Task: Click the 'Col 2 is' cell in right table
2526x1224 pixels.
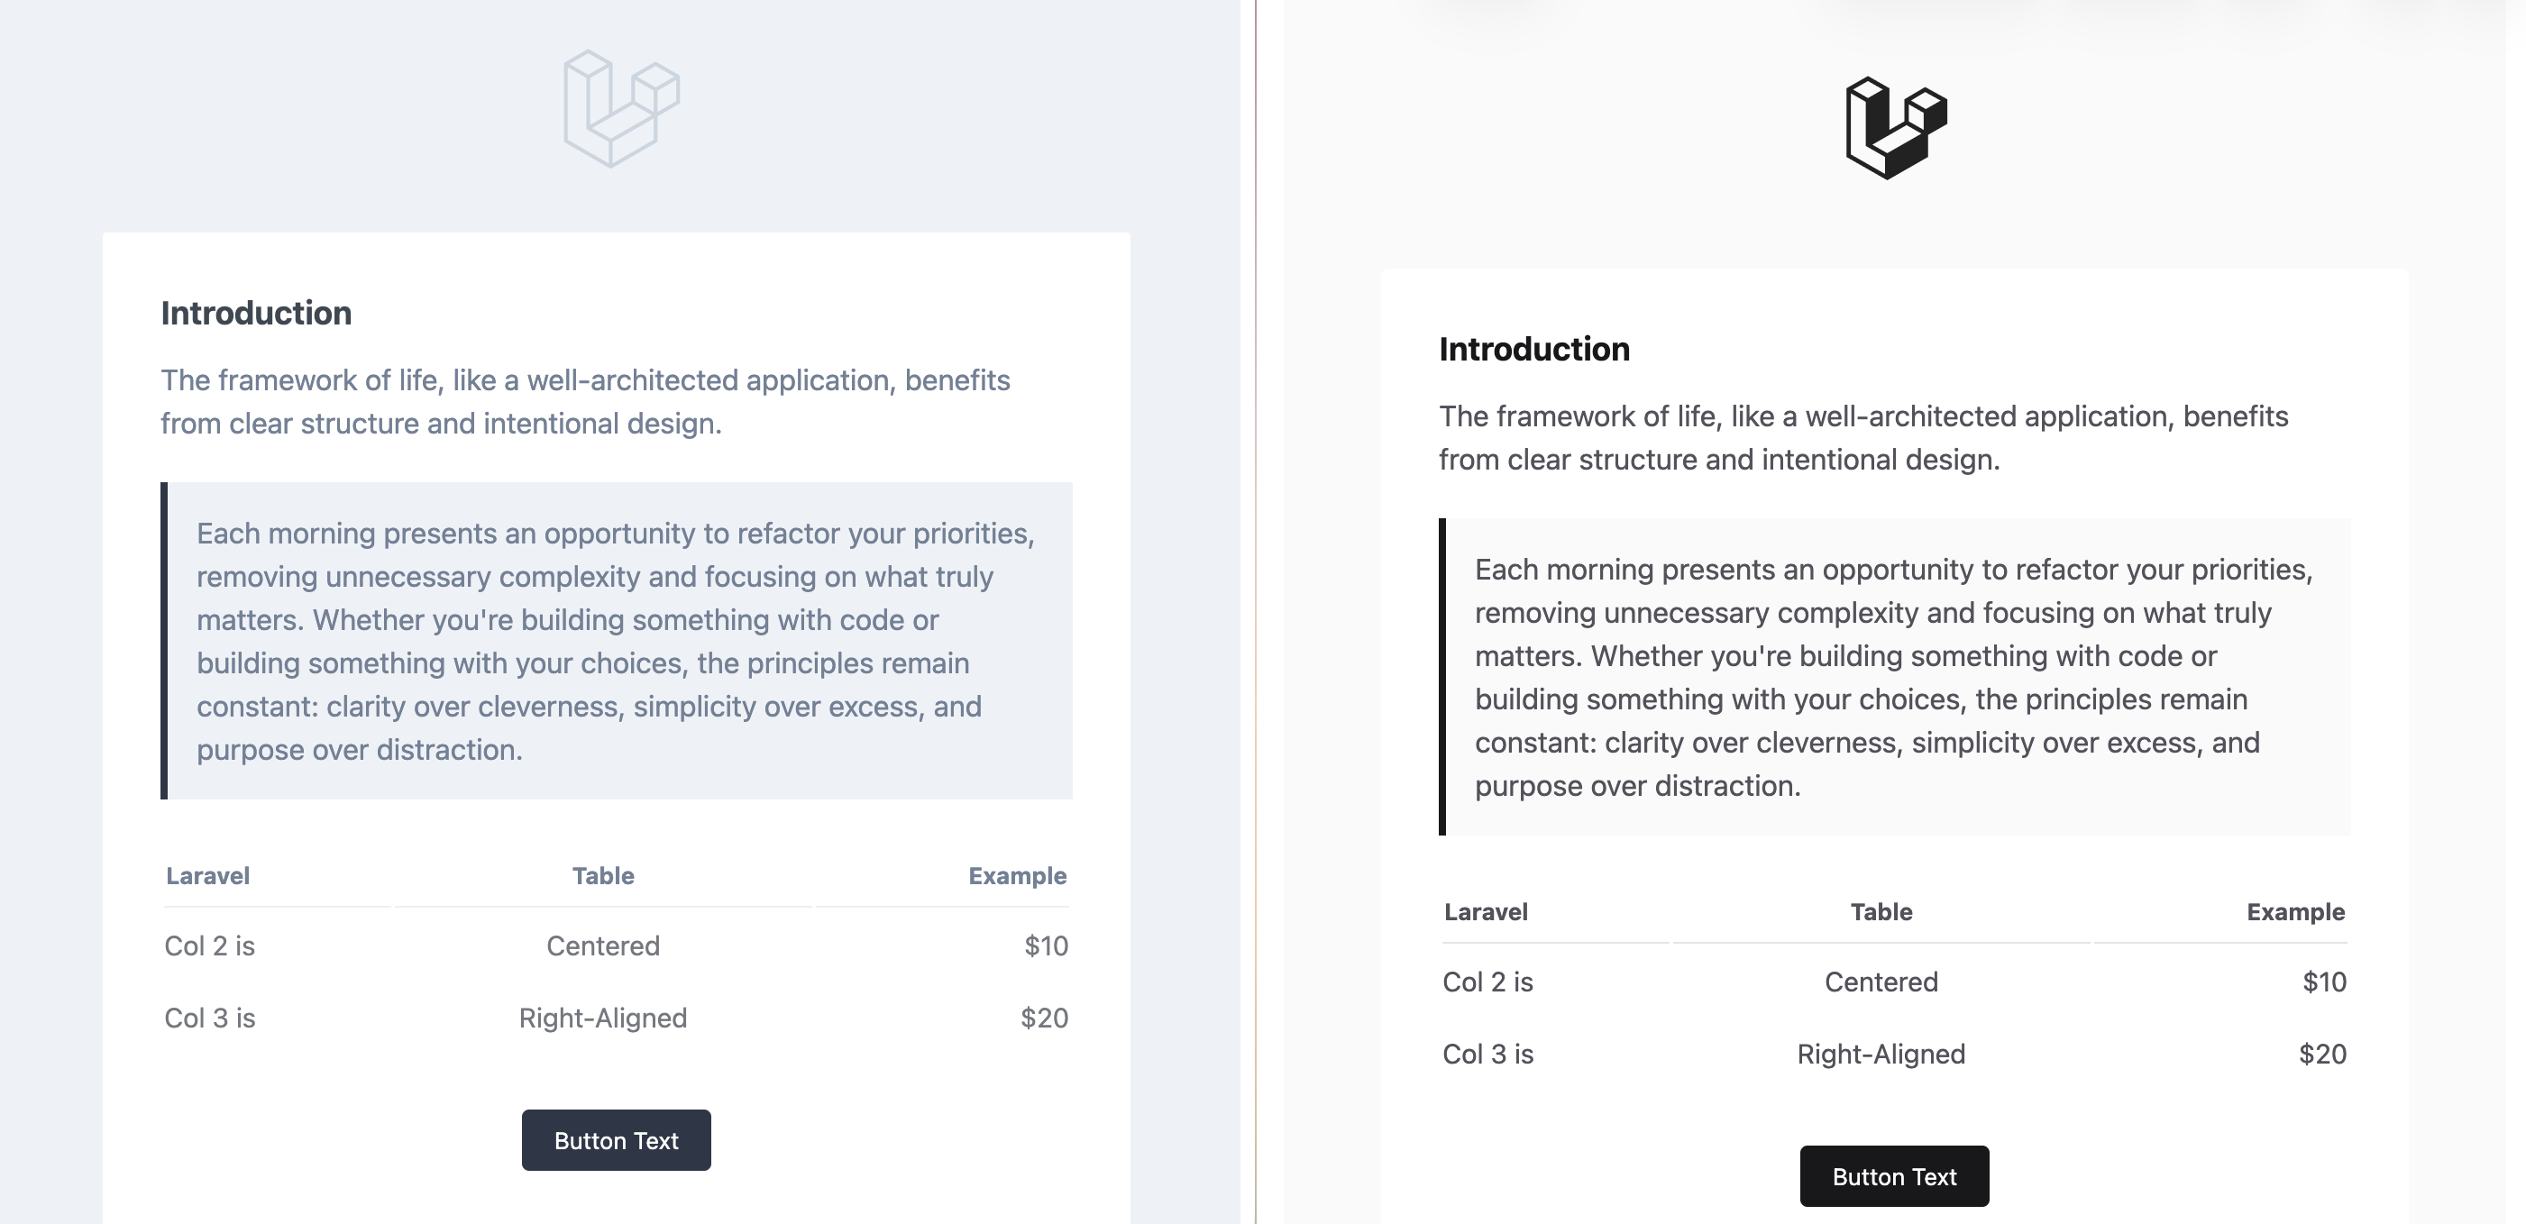Action: point(1487,982)
